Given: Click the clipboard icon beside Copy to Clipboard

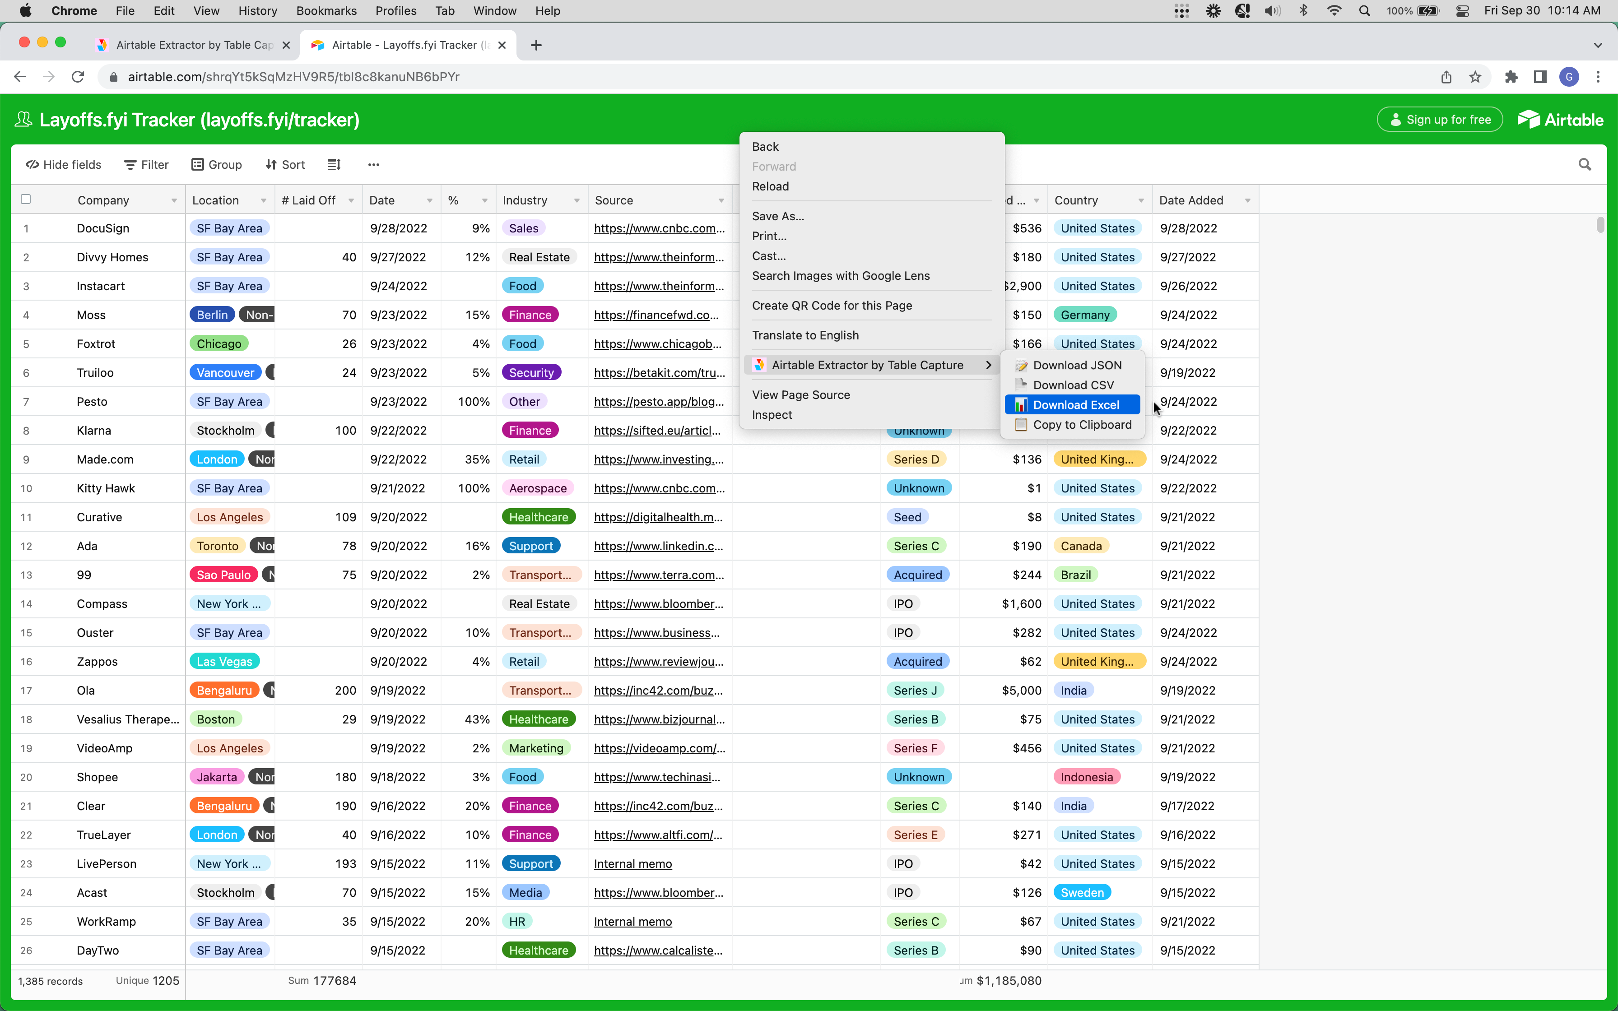Looking at the screenshot, I should pyautogui.click(x=1021, y=425).
